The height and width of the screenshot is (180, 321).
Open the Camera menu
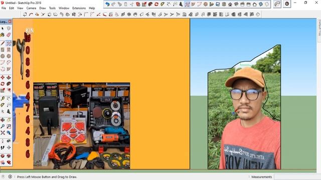(x=31, y=8)
